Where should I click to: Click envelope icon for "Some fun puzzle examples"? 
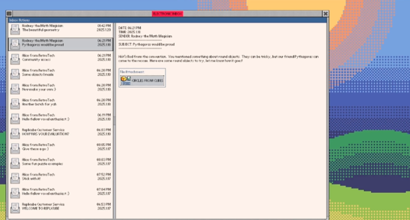[x=15, y=163]
